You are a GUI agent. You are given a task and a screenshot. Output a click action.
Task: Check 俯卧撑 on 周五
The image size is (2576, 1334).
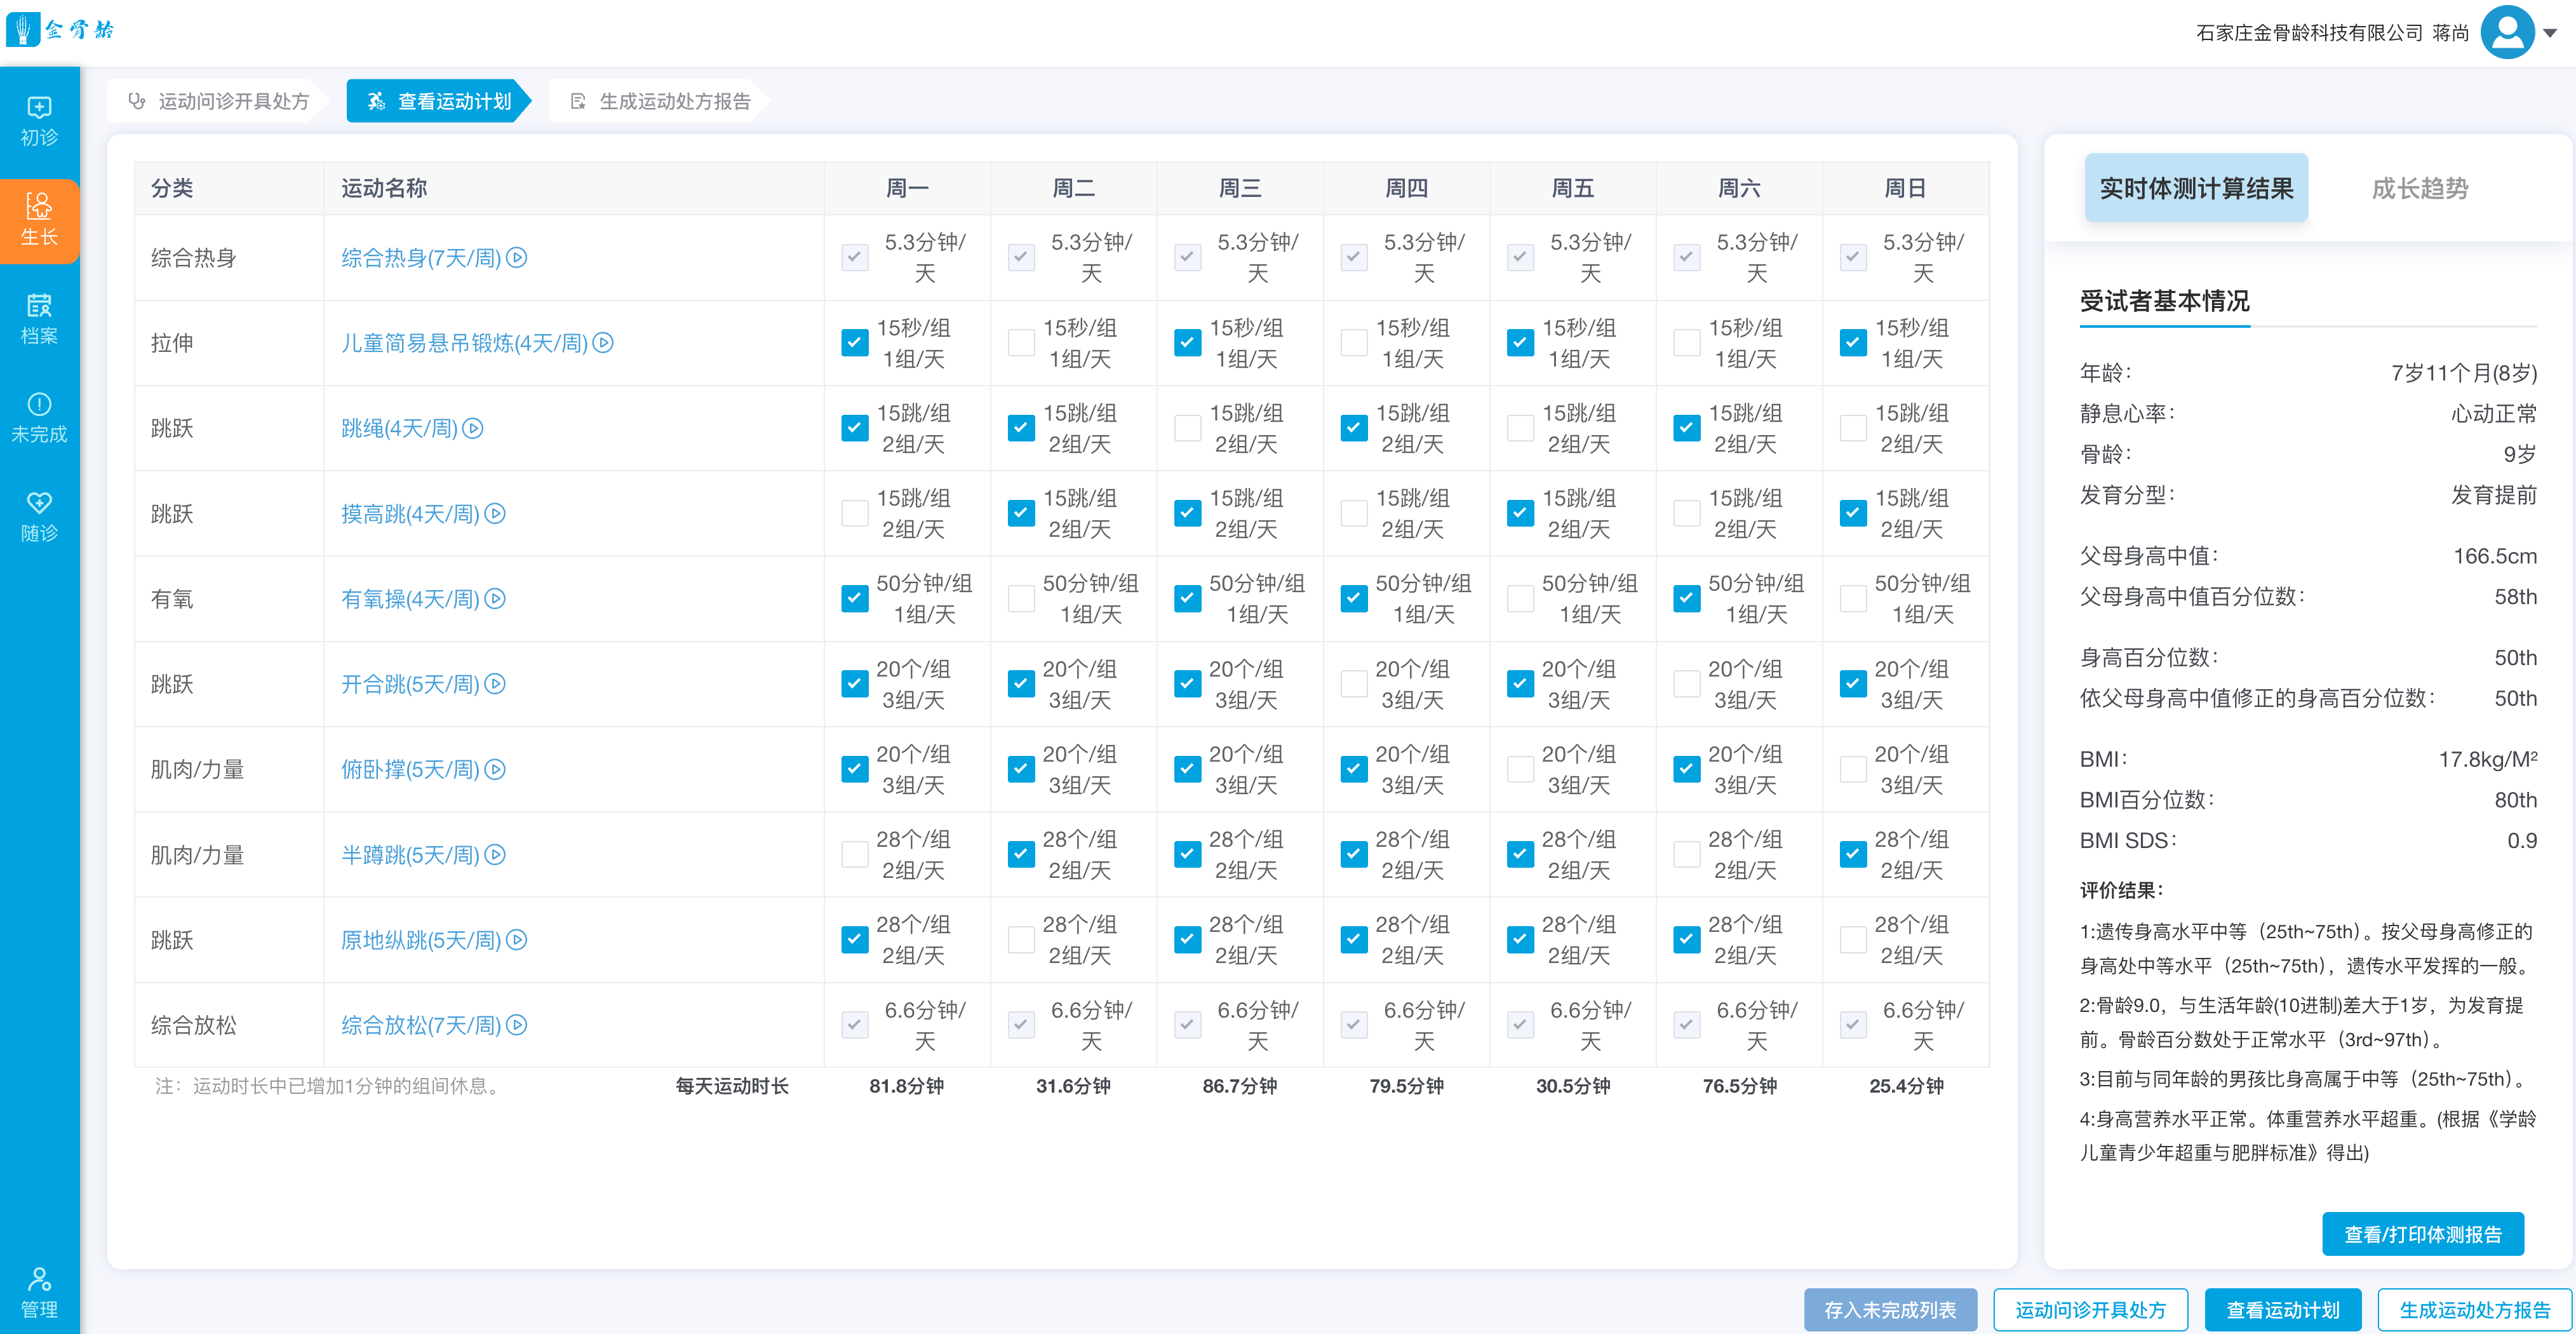click(x=1520, y=769)
